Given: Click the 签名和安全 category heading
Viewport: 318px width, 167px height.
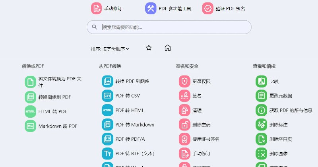Looking at the screenshot, I should click(187, 66).
